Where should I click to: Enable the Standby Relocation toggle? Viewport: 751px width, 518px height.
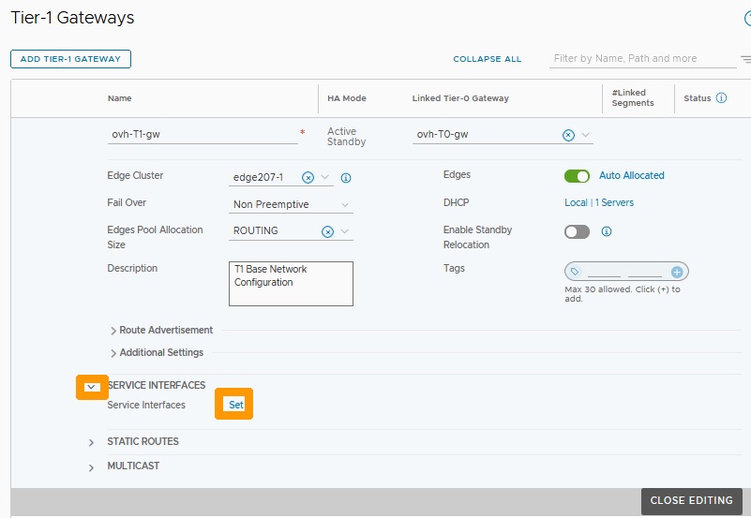click(x=577, y=232)
